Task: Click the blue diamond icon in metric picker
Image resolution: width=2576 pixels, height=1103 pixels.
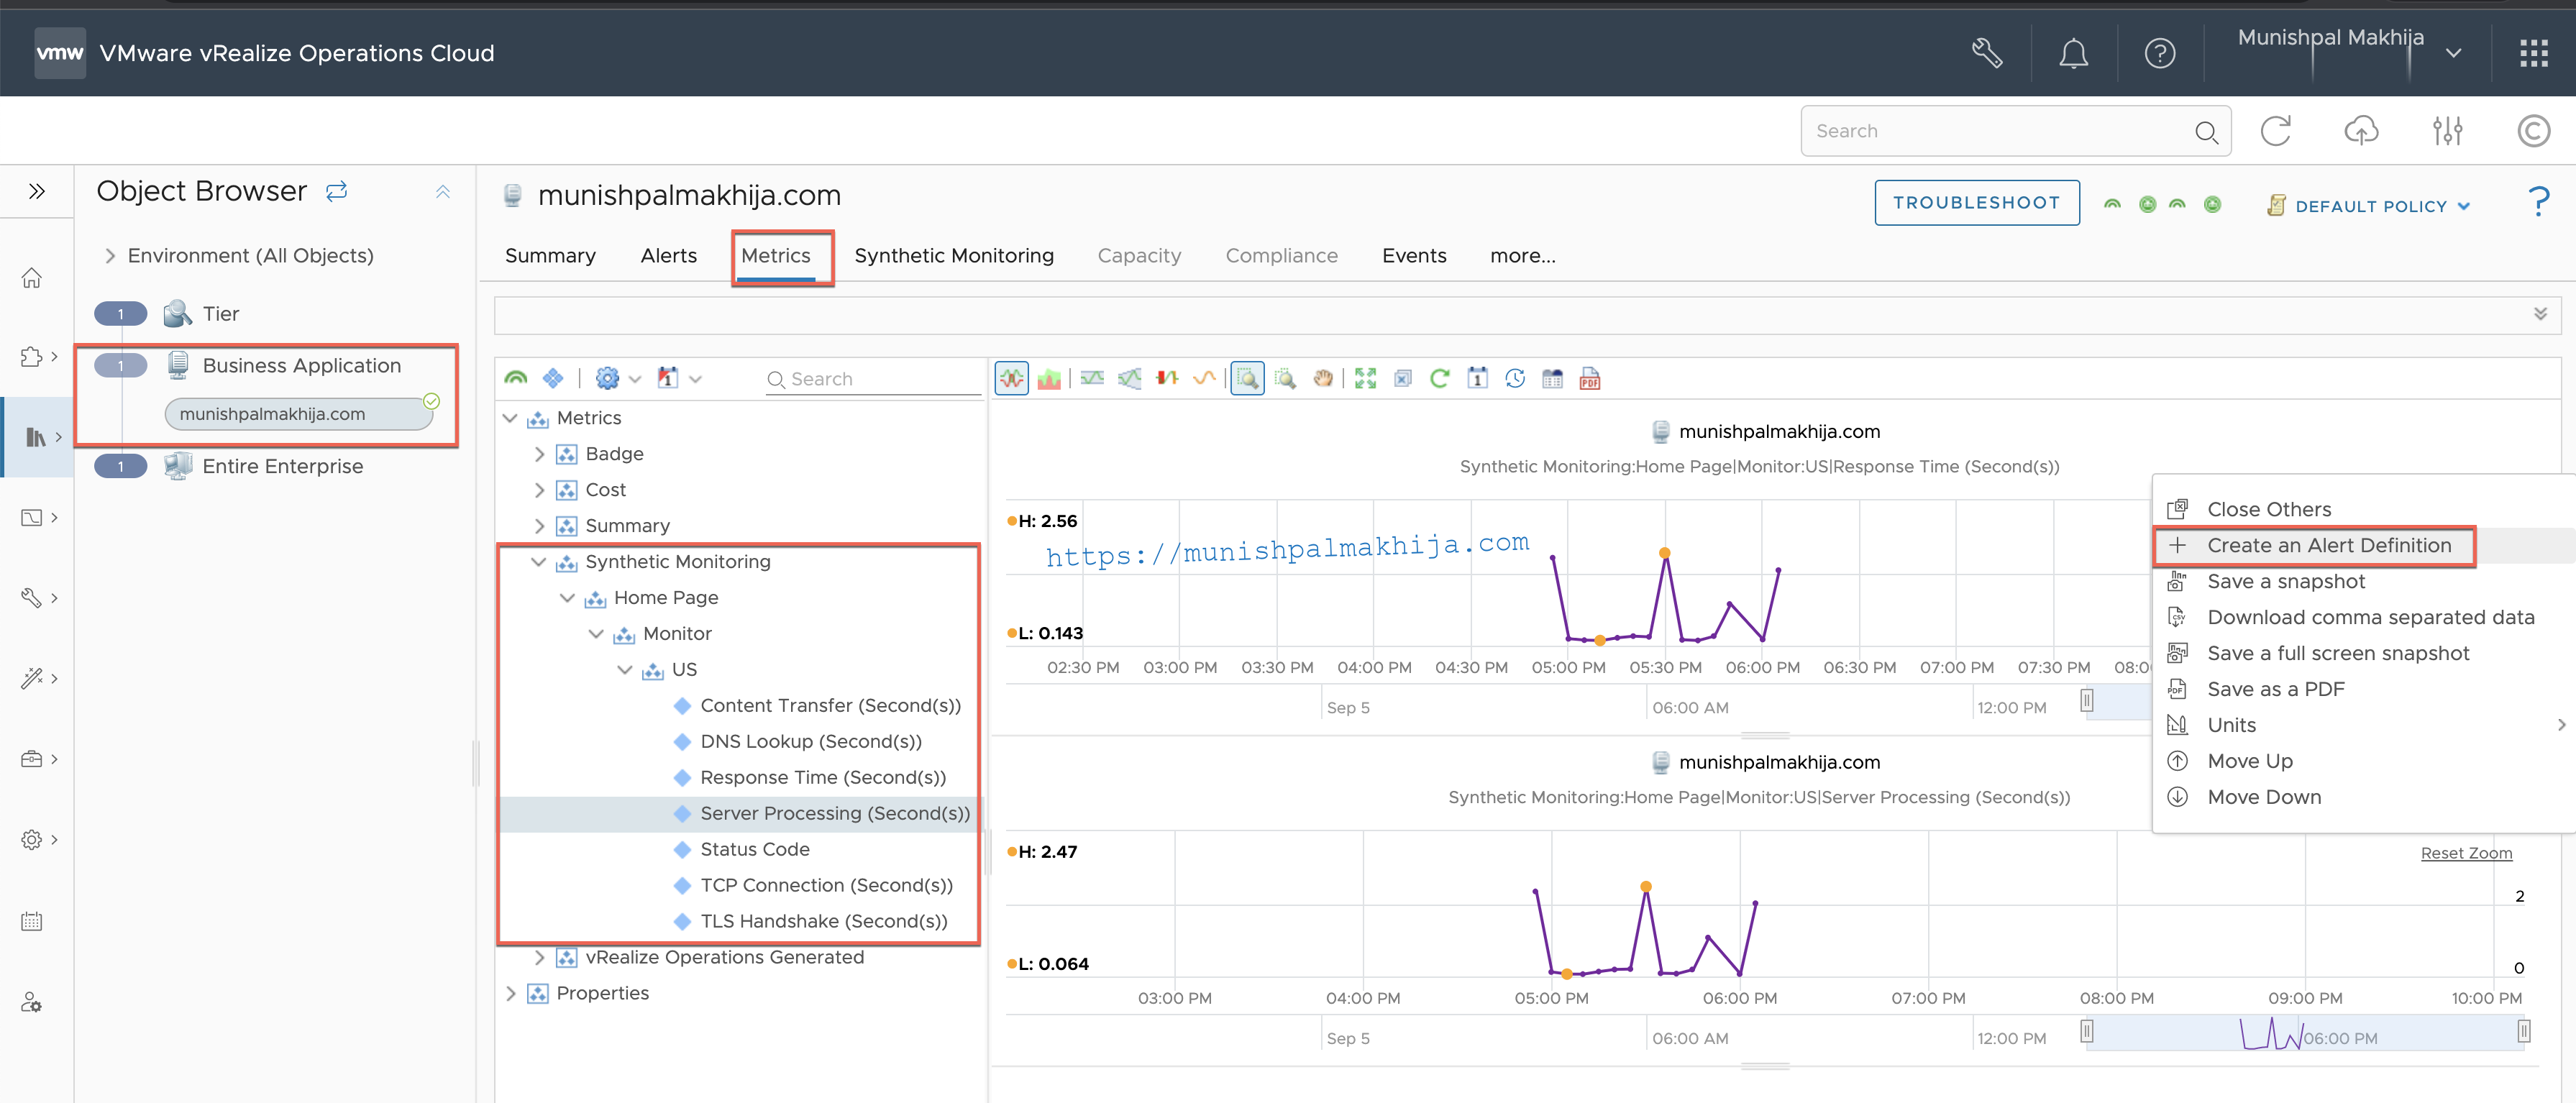Action: click(x=553, y=378)
